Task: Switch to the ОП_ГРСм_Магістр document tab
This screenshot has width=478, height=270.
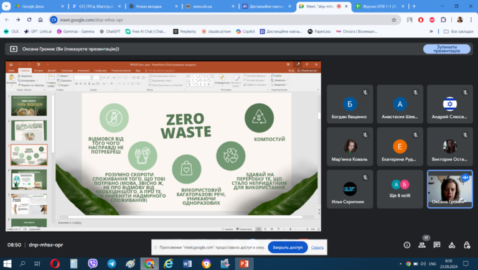Action: click(96, 6)
